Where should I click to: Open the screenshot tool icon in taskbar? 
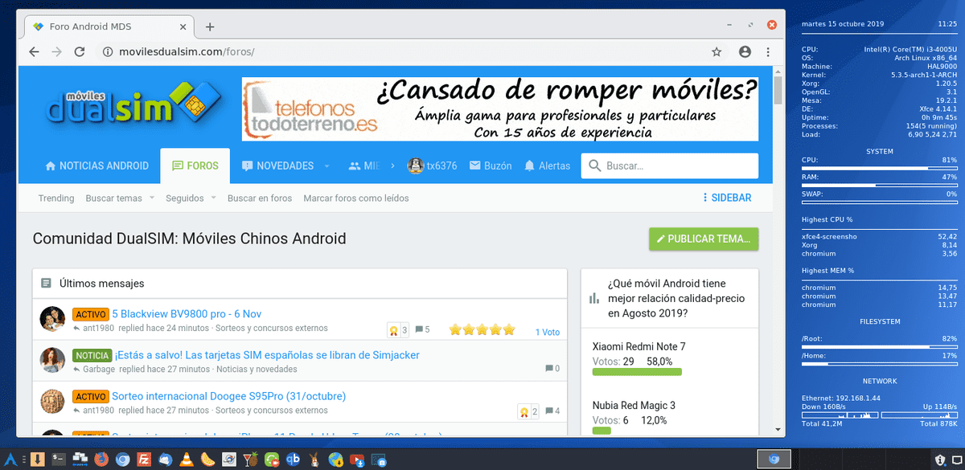click(x=379, y=460)
